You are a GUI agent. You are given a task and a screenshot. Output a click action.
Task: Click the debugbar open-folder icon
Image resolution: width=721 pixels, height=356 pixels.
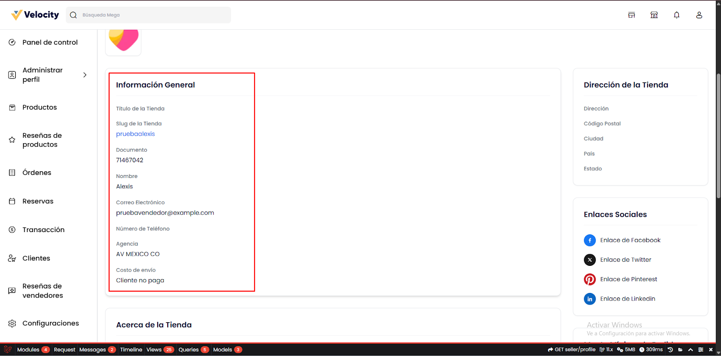click(680, 350)
